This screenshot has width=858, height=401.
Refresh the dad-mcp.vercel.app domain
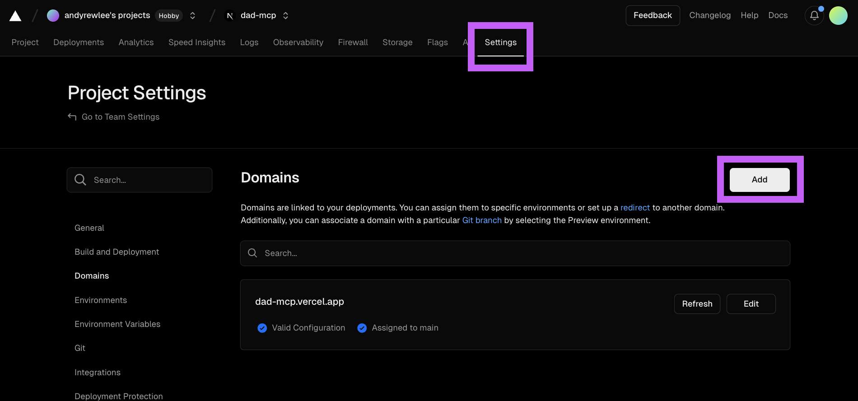697,304
